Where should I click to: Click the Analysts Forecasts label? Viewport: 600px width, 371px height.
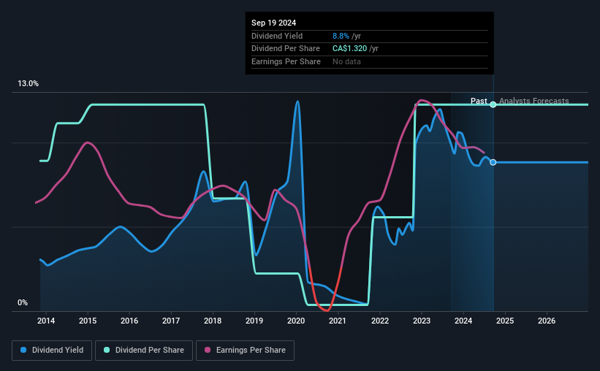(533, 101)
